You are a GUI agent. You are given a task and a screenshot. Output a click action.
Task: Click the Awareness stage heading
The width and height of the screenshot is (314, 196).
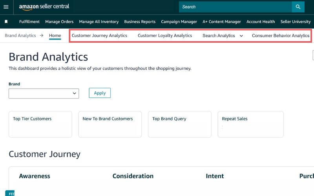(35, 176)
